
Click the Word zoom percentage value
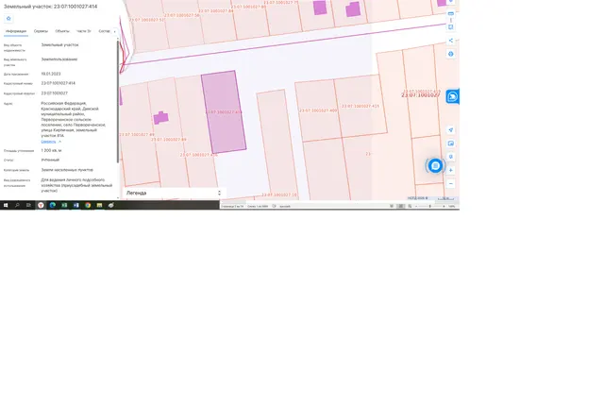[x=451, y=207]
